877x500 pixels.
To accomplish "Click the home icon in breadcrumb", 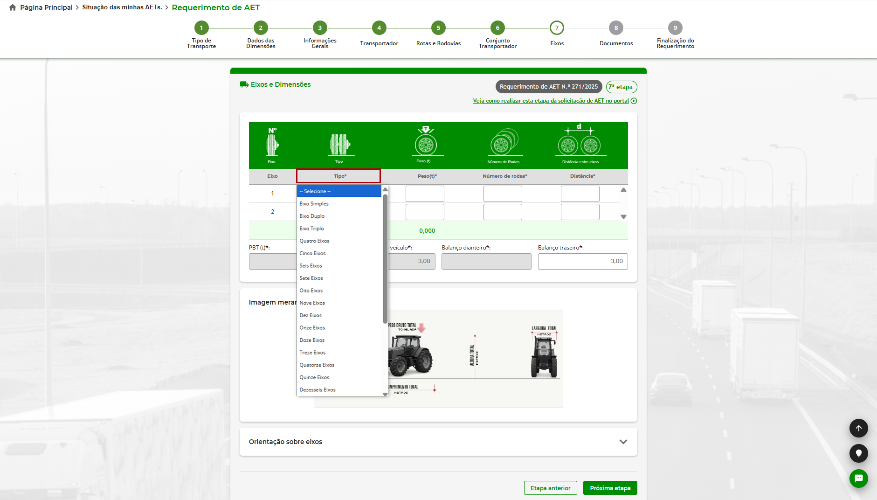I will [13, 7].
